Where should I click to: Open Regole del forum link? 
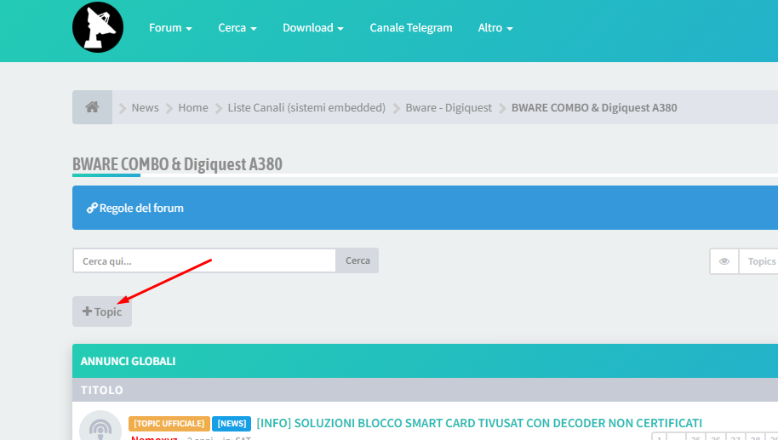point(141,208)
